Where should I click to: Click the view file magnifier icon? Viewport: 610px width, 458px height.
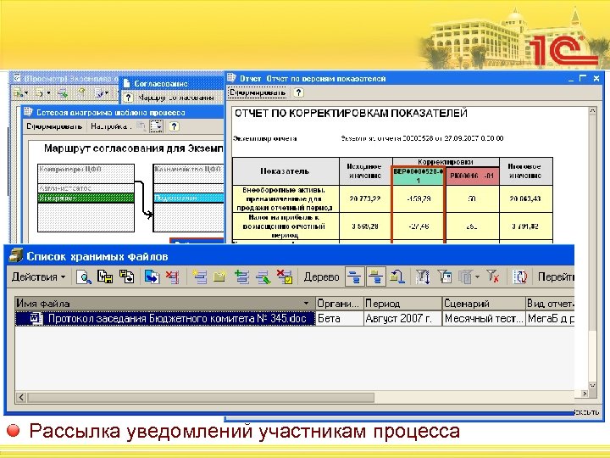coord(84,276)
